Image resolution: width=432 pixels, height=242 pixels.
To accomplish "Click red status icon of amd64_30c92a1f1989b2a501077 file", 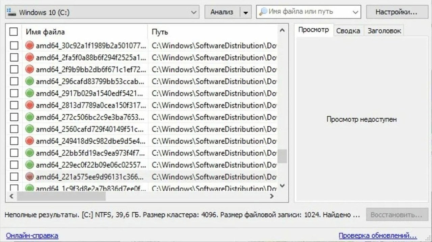I will click(x=30, y=45).
